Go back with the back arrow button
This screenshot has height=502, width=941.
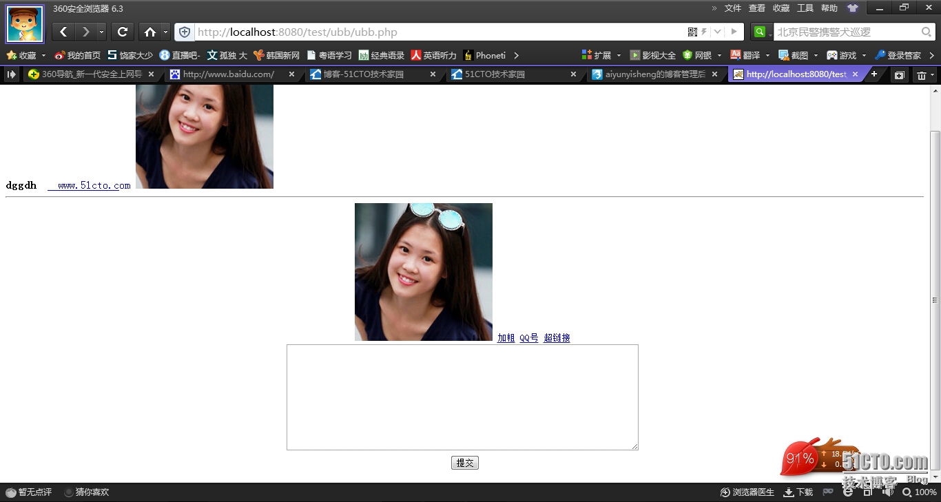63,32
